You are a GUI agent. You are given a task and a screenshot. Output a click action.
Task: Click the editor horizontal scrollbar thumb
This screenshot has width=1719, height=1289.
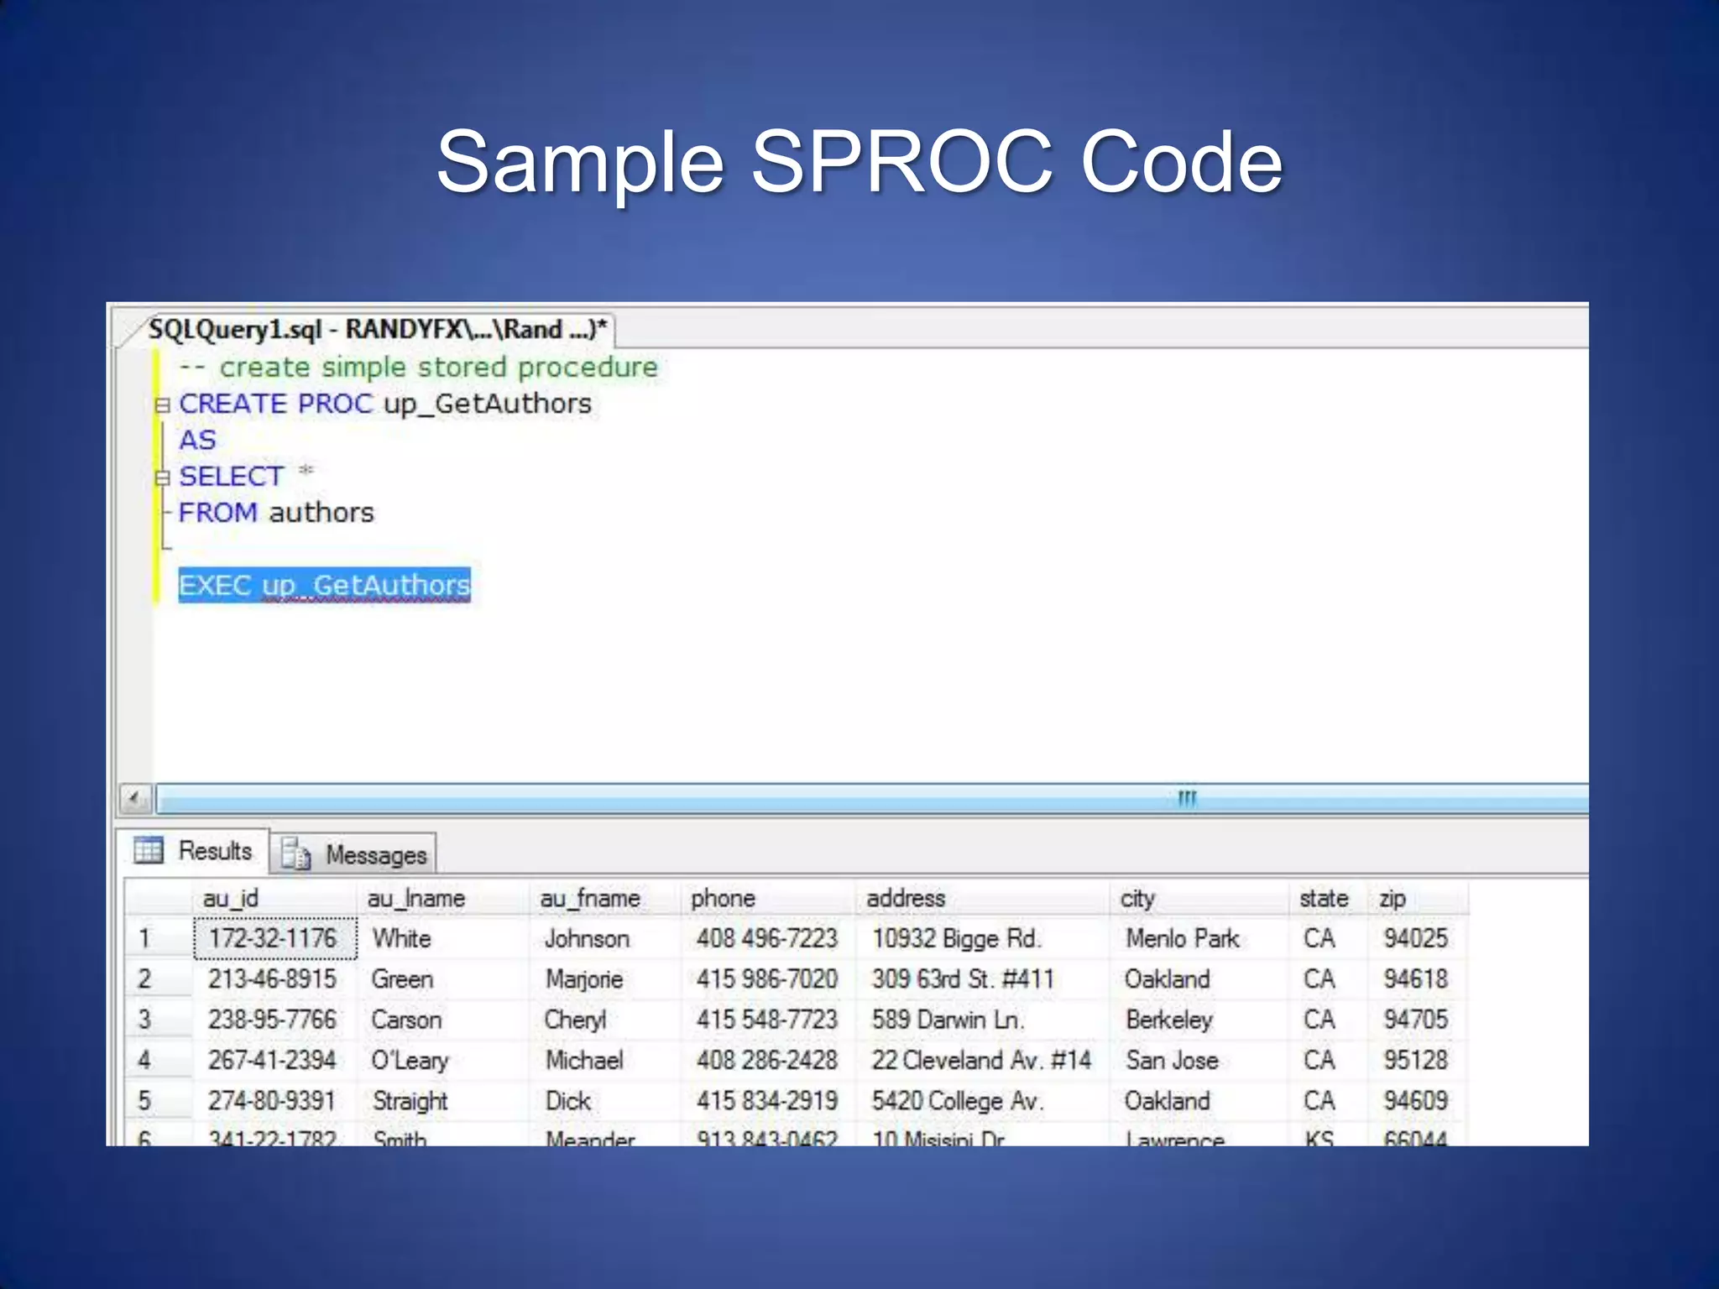tap(872, 799)
